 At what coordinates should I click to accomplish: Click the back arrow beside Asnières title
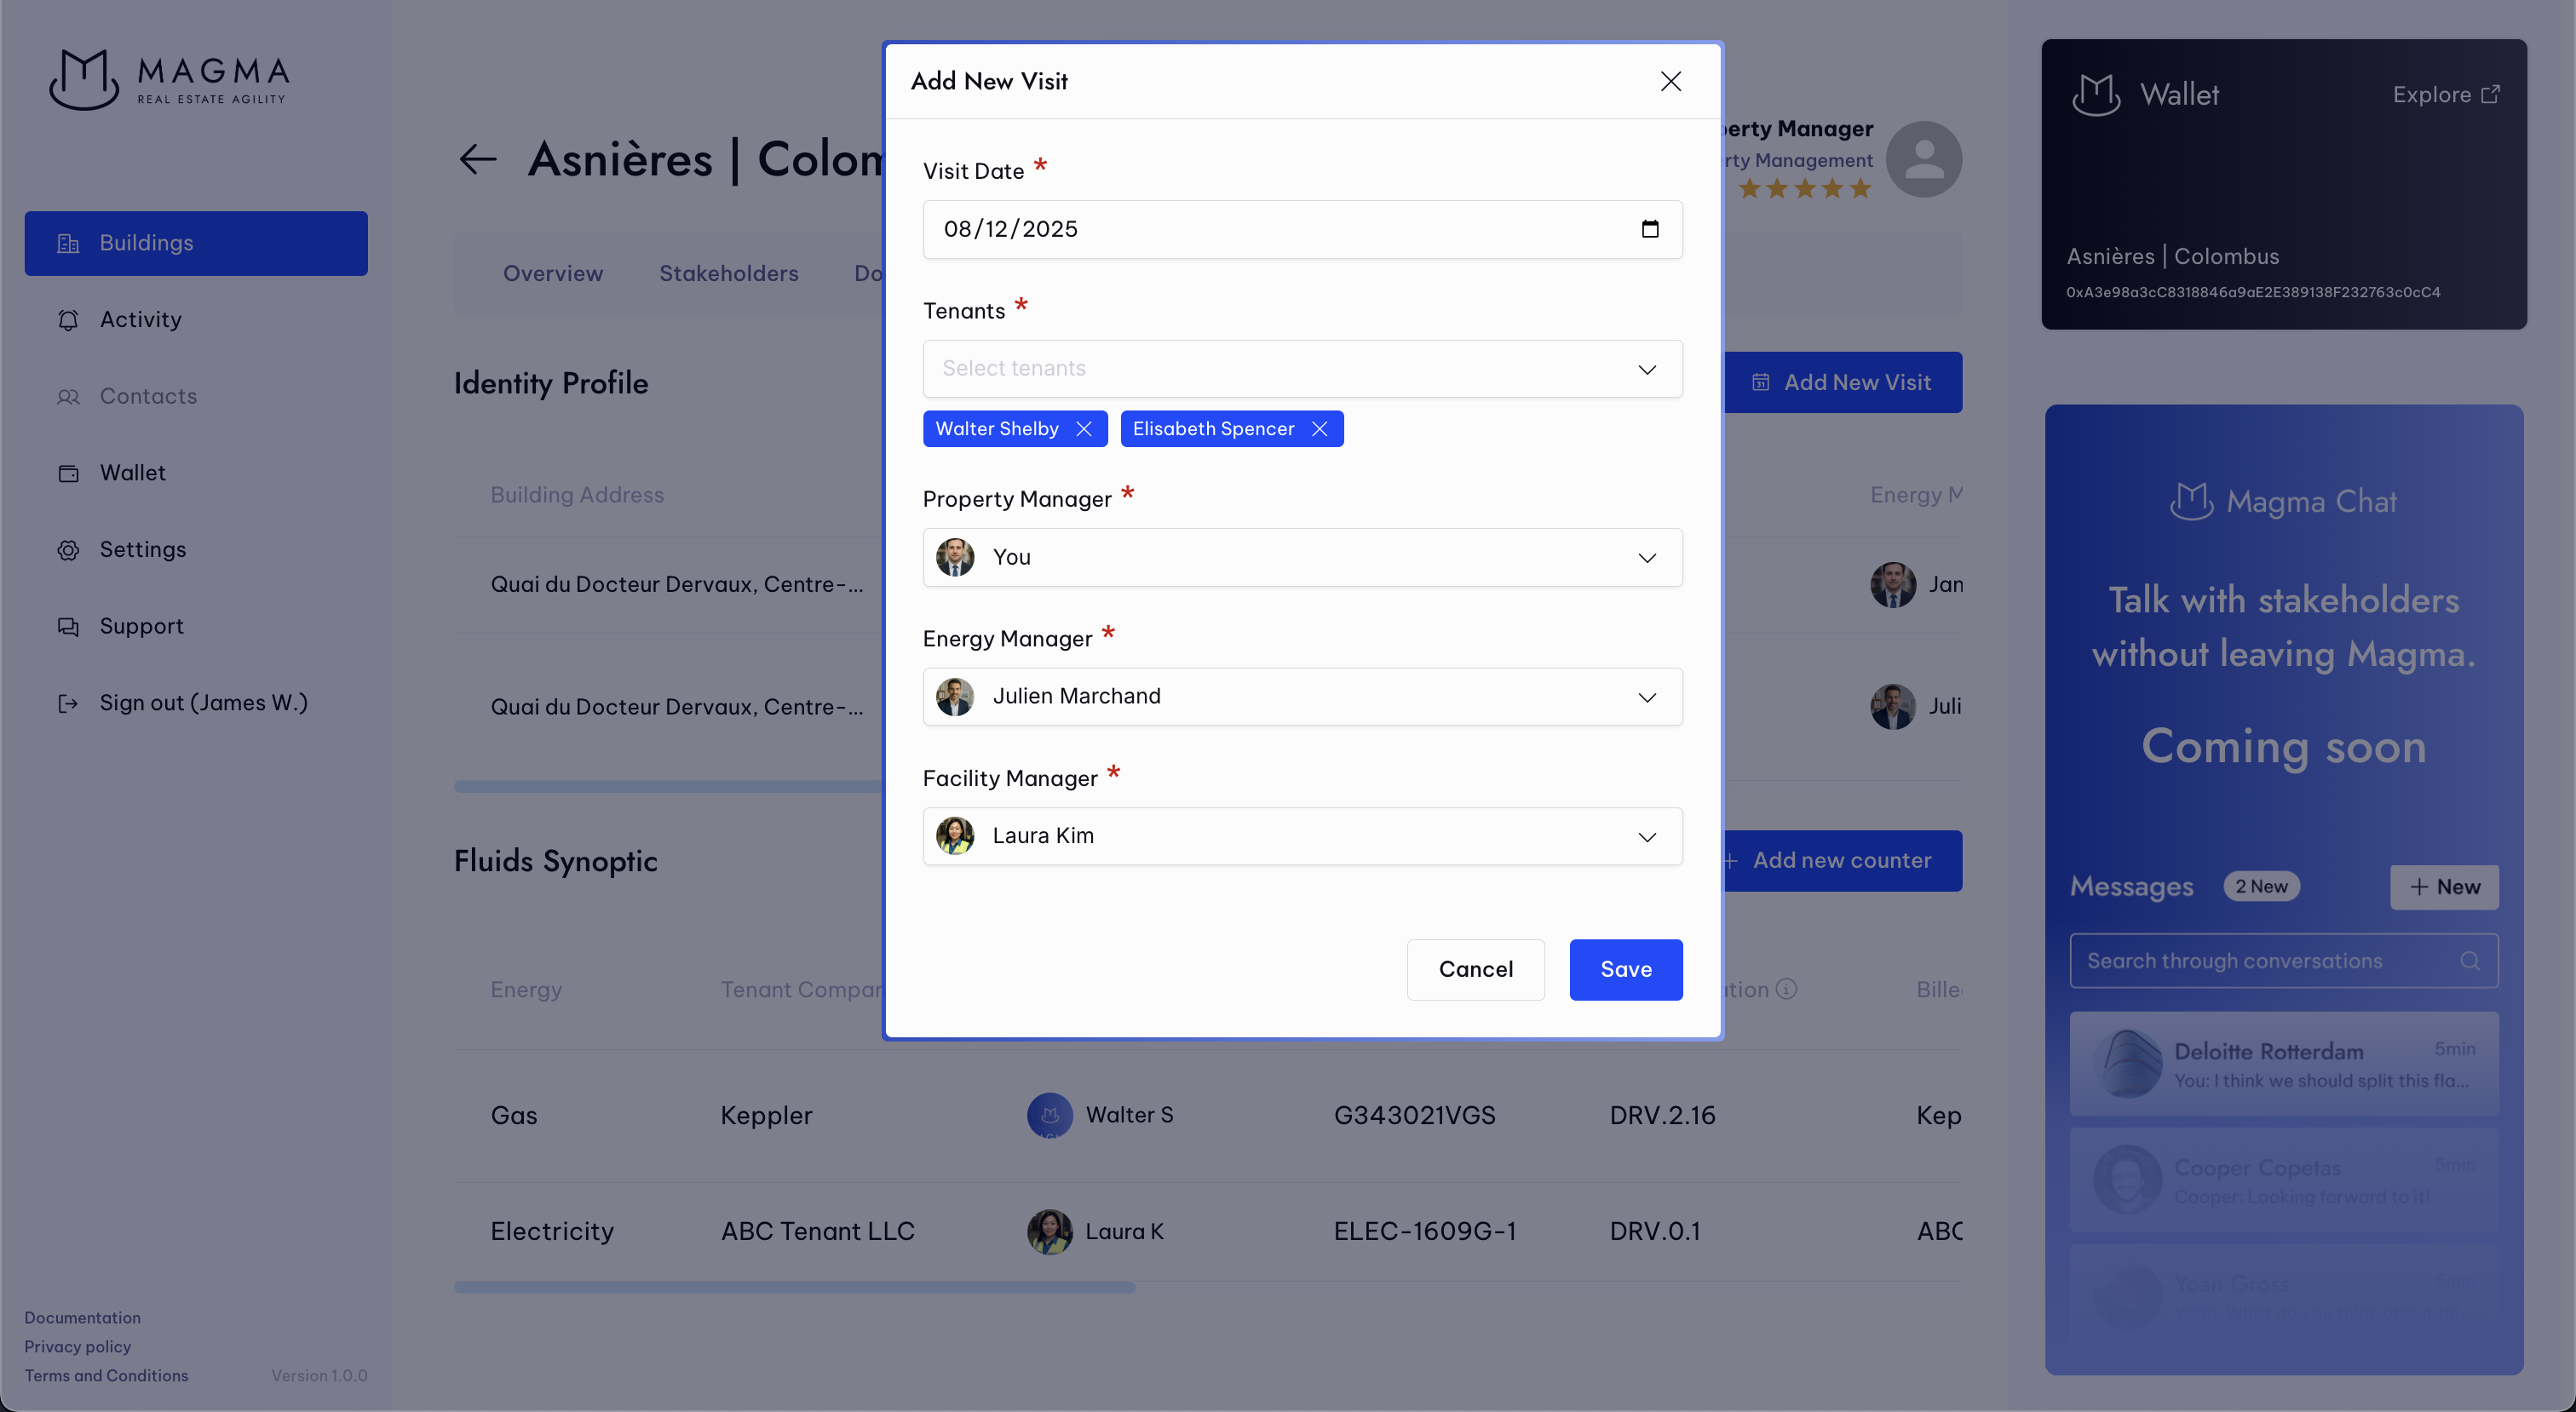[478, 159]
